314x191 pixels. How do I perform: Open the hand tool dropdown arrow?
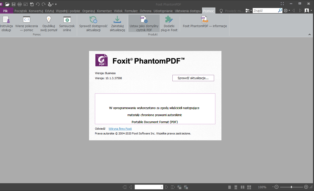pyautogui.click(x=53, y=4)
